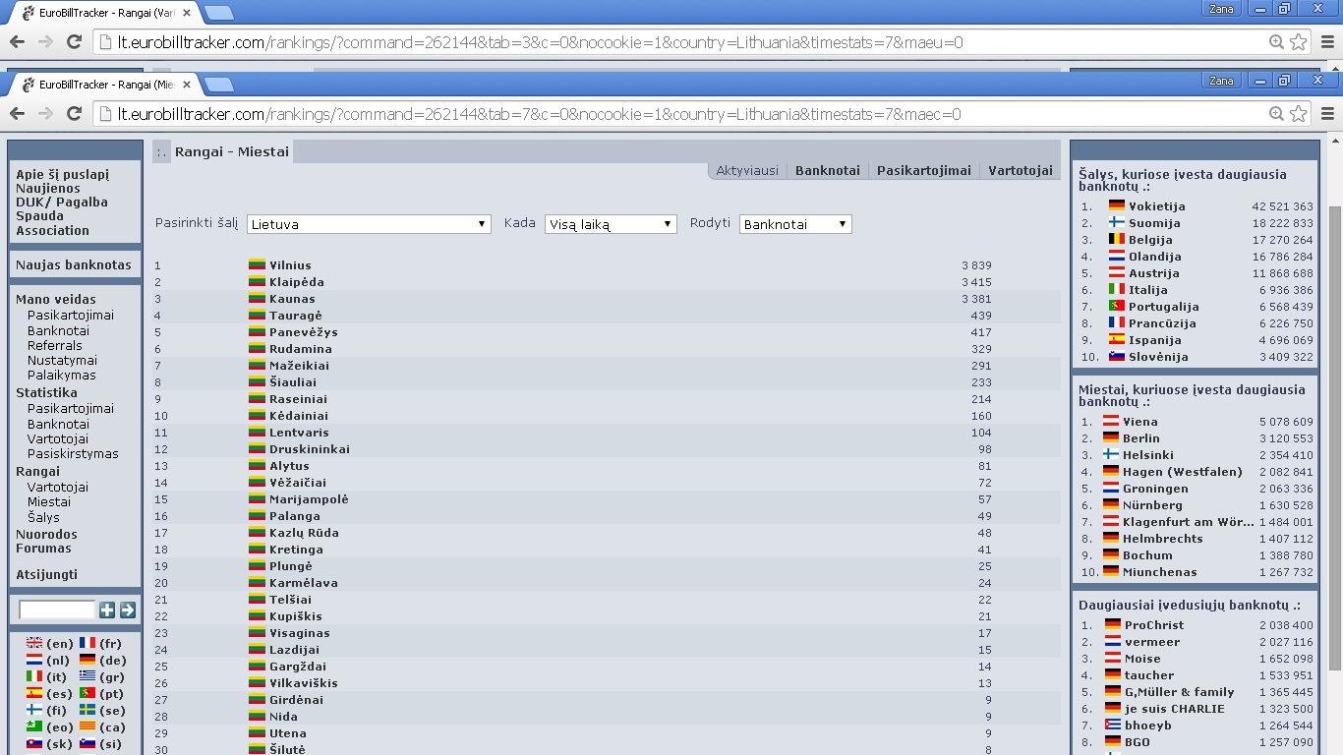Click Hagen (Westfalen) in top cities
Image resolution: width=1343 pixels, height=755 pixels.
click(1183, 472)
